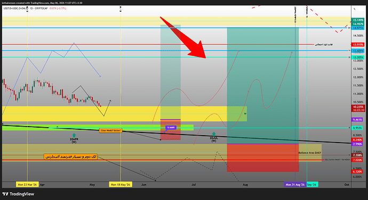Click the -0.079 (-0.77%) change value

click(58, 8)
